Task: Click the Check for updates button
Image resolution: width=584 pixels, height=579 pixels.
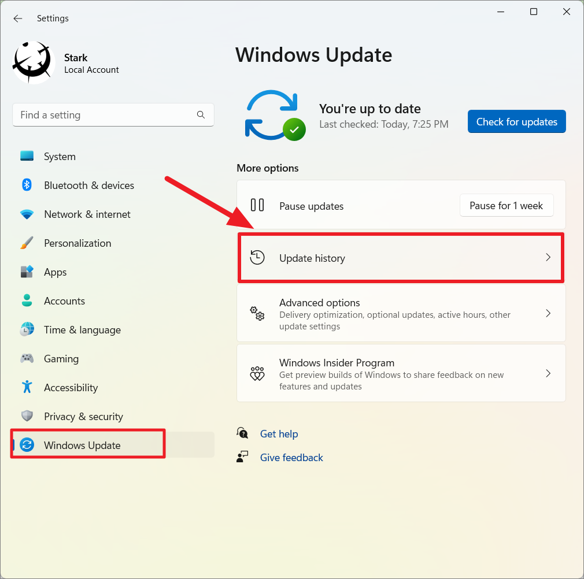Action: (x=516, y=121)
